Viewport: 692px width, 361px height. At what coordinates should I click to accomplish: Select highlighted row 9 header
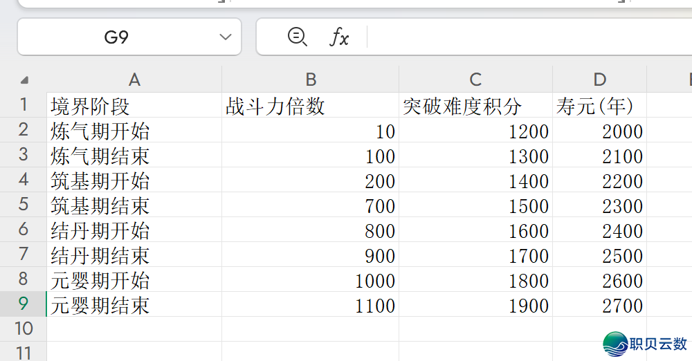(x=24, y=304)
